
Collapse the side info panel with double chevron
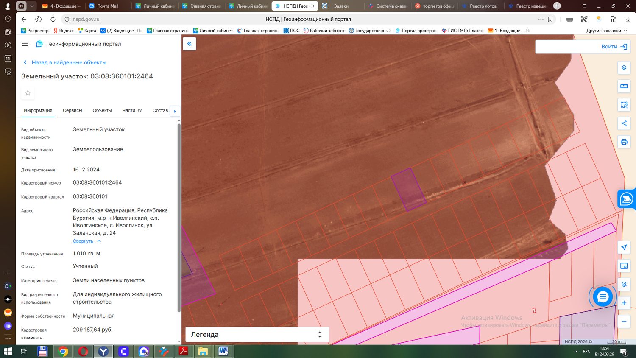click(x=190, y=44)
